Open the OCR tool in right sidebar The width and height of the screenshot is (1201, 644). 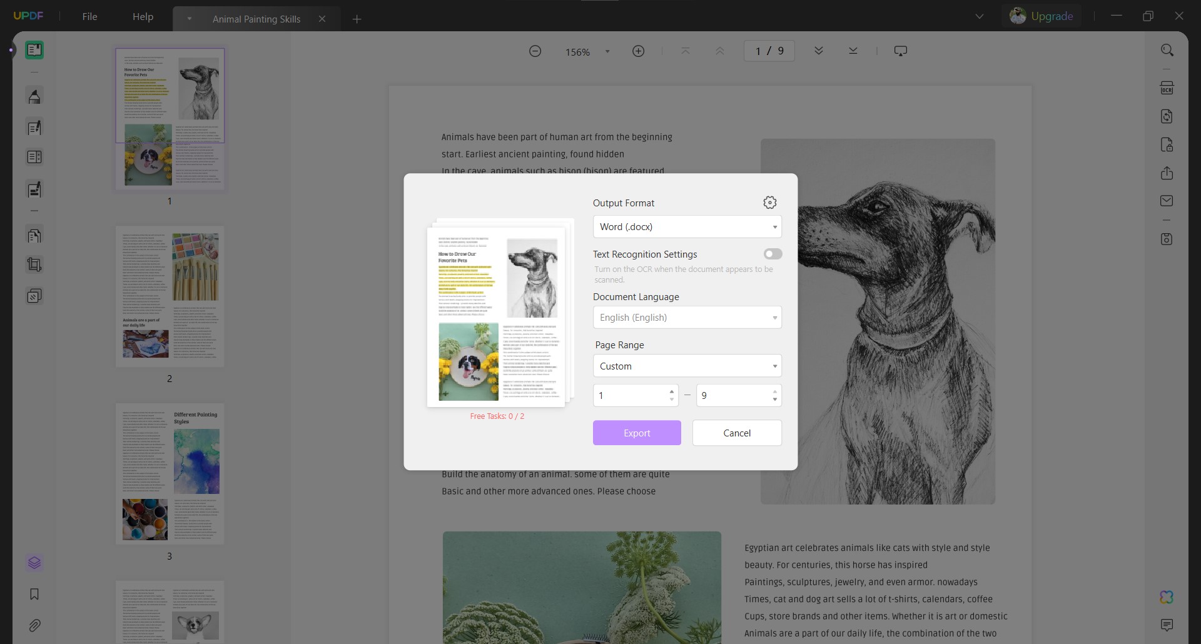pyautogui.click(x=1167, y=88)
